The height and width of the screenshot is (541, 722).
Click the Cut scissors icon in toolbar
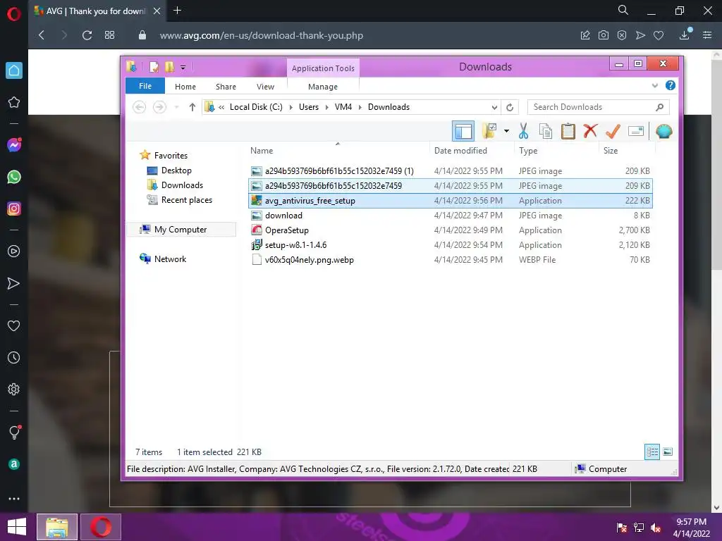[523, 131]
